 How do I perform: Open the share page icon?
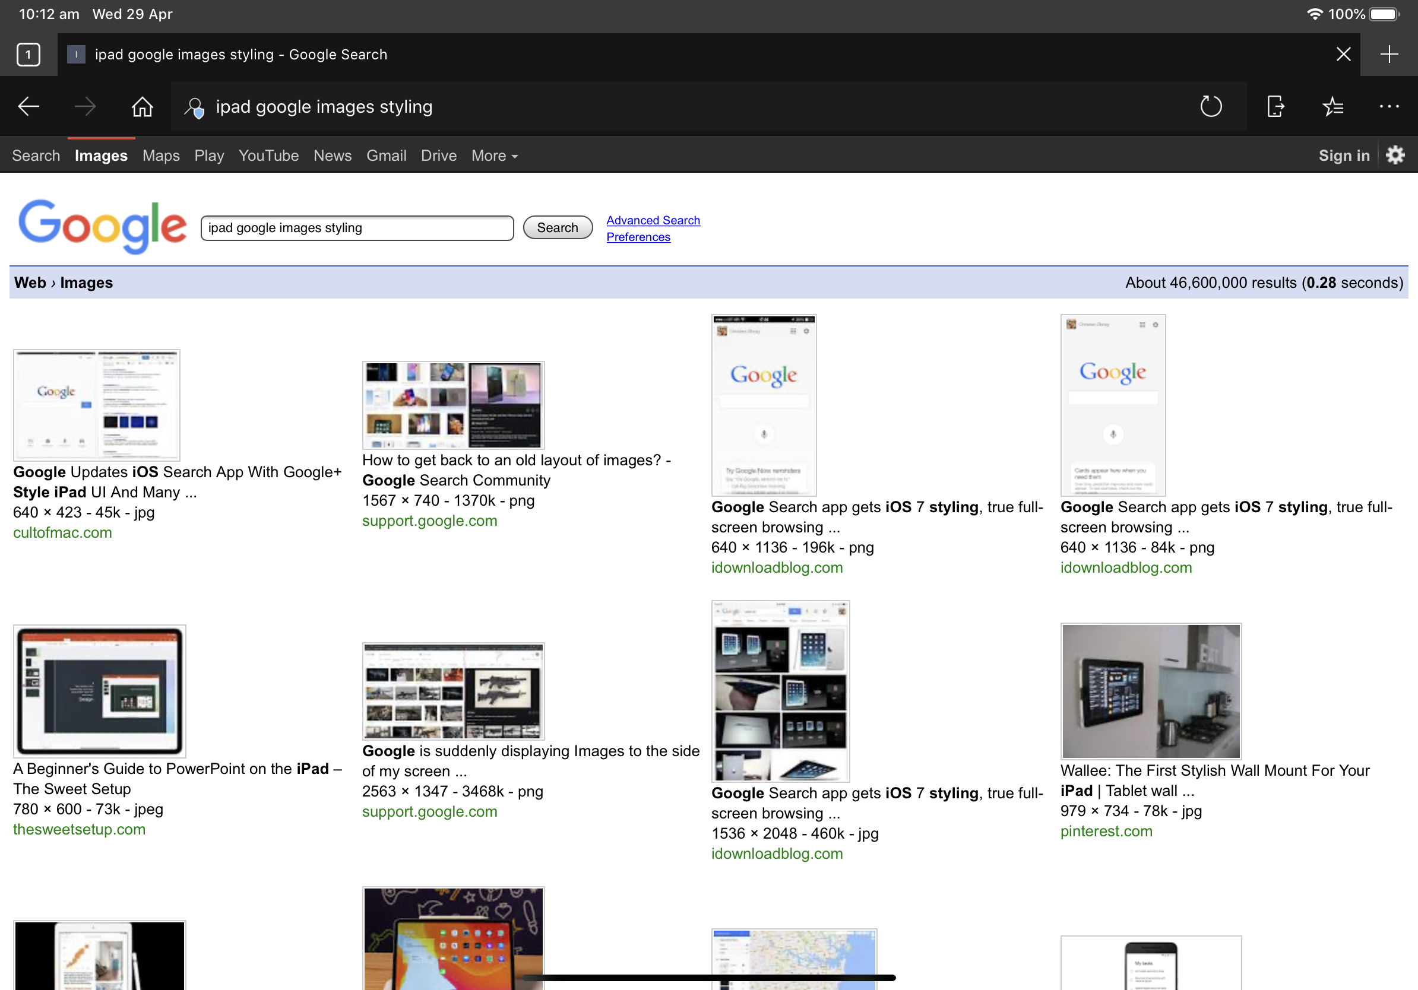1275,107
